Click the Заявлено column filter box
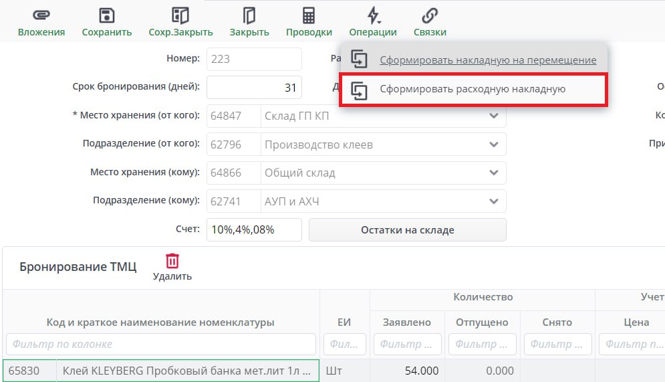This screenshot has height=382, width=665. pos(408,345)
